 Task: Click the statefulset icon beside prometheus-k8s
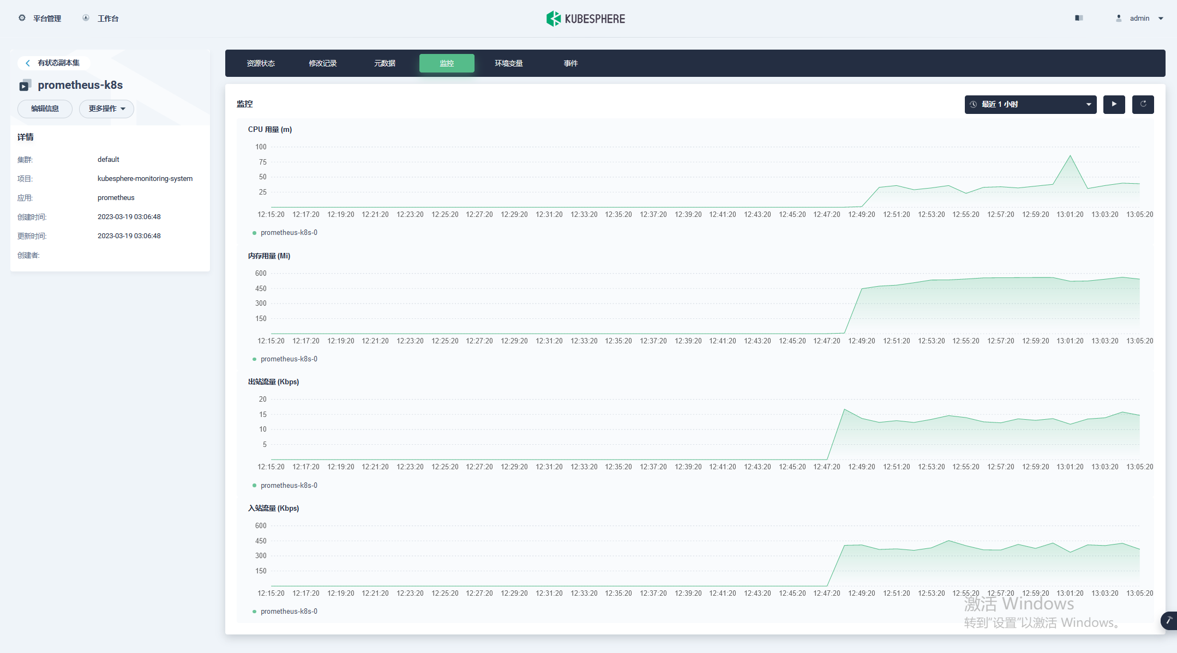(x=23, y=85)
